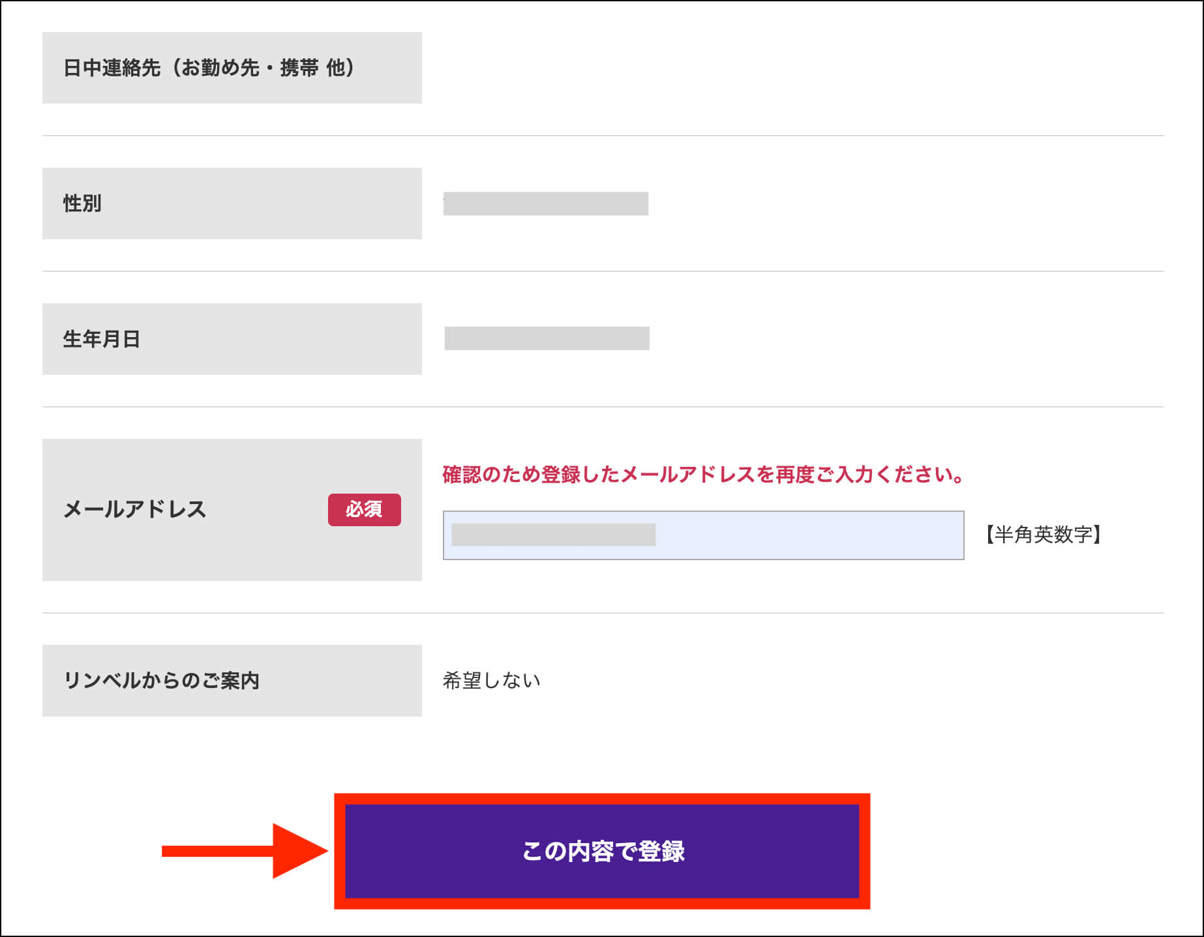1204x937 pixels.
Task: Click the divider line below the 性別 row
Action: click(603, 271)
